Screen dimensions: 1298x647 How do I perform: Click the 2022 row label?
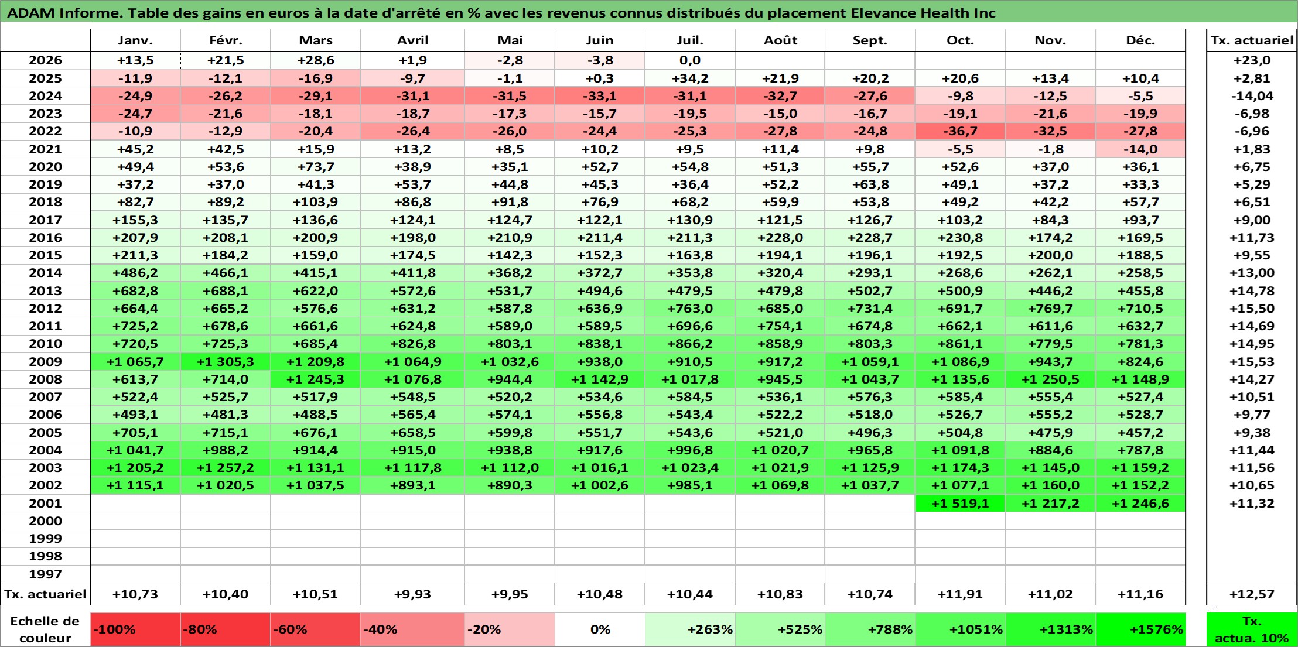45,131
